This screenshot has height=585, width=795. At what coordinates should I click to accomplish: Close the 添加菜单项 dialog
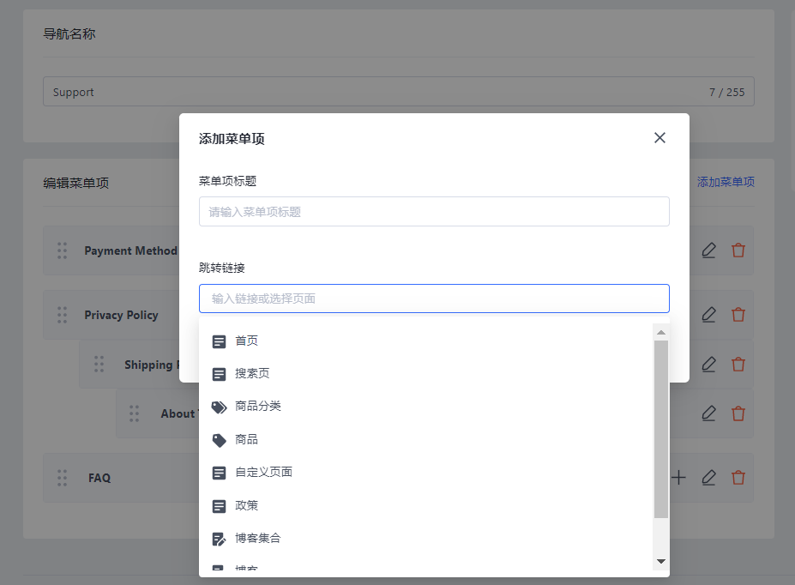coord(659,138)
